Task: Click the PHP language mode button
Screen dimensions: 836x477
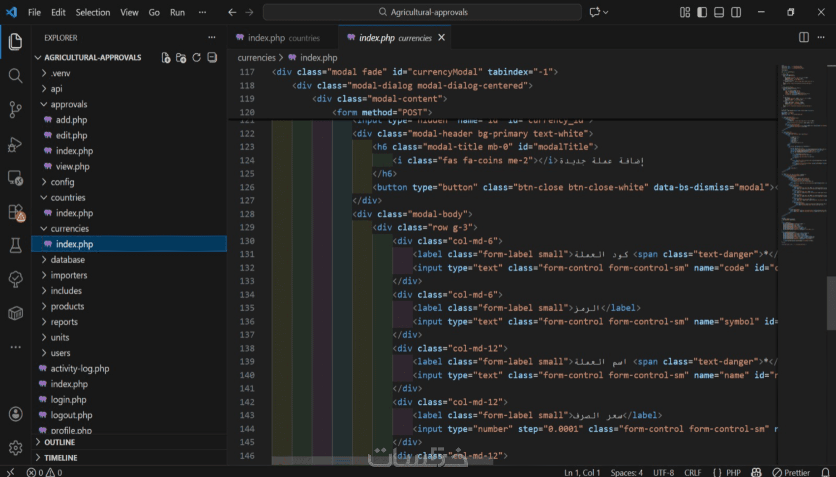Action: pyautogui.click(x=733, y=472)
